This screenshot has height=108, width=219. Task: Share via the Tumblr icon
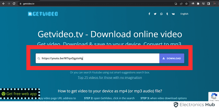[x=167, y=14]
